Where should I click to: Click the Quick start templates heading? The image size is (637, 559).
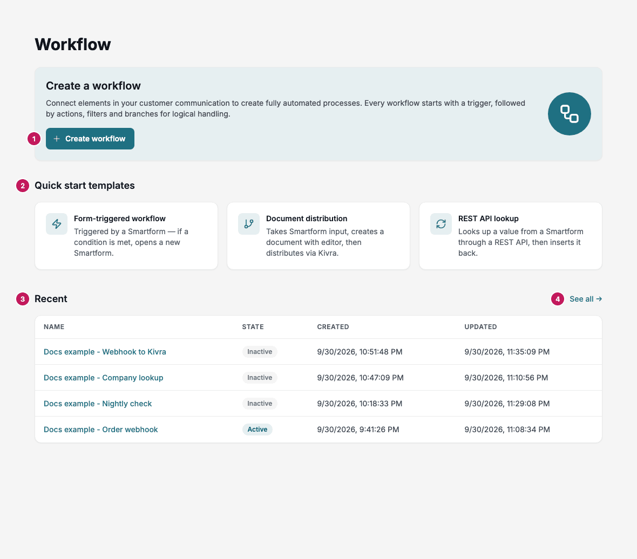point(85,186)
